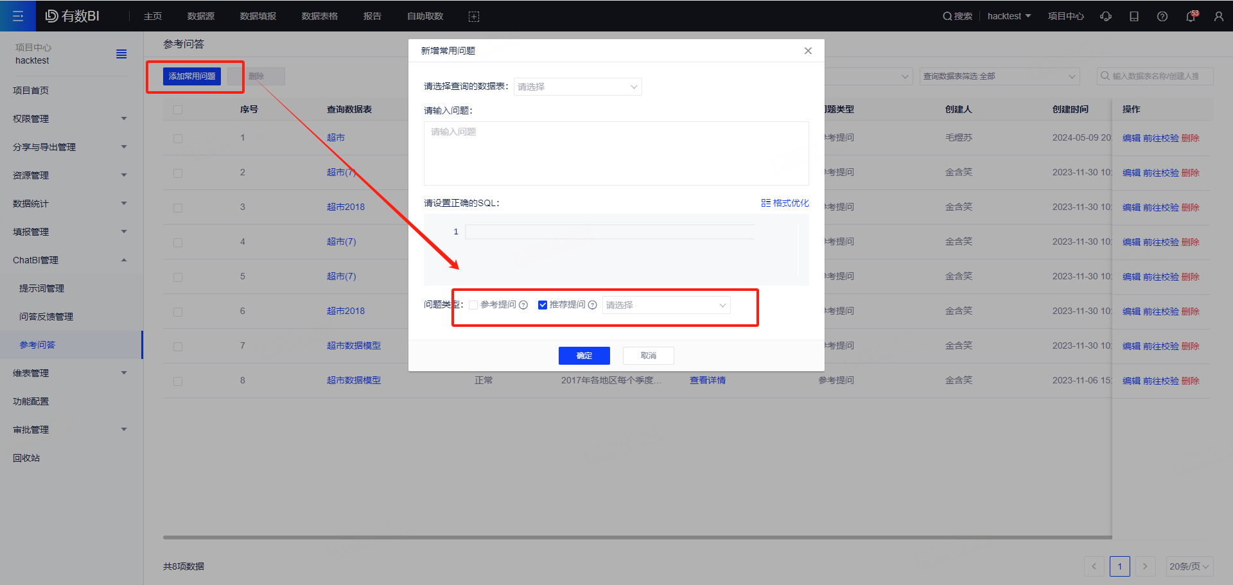Click the sidebar collapse list icon
Screen dimensions: 1233x585
click(x=121, y=54)
